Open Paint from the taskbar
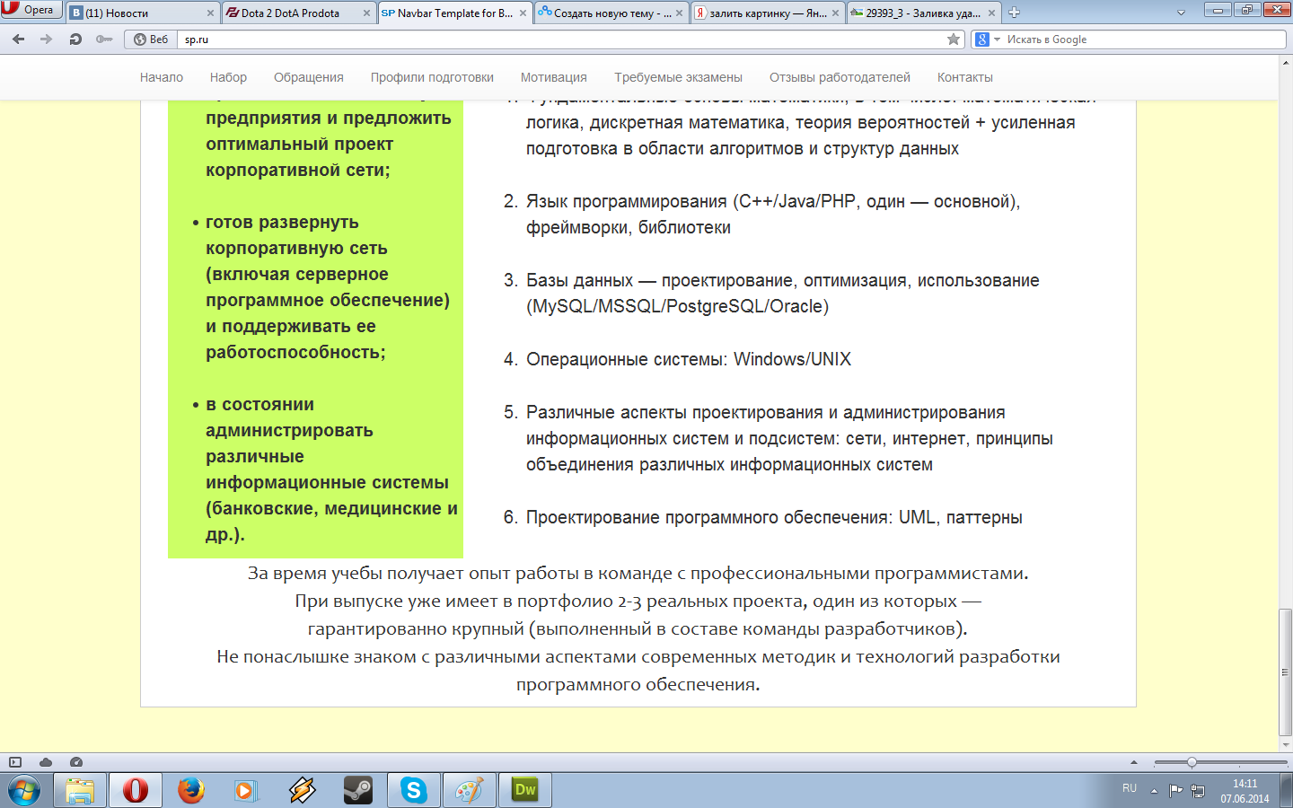 [470, 790]
